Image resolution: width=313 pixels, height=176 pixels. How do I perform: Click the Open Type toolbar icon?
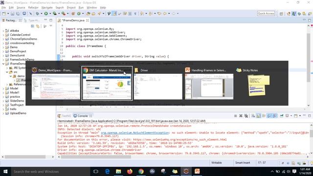pos(88,14)
